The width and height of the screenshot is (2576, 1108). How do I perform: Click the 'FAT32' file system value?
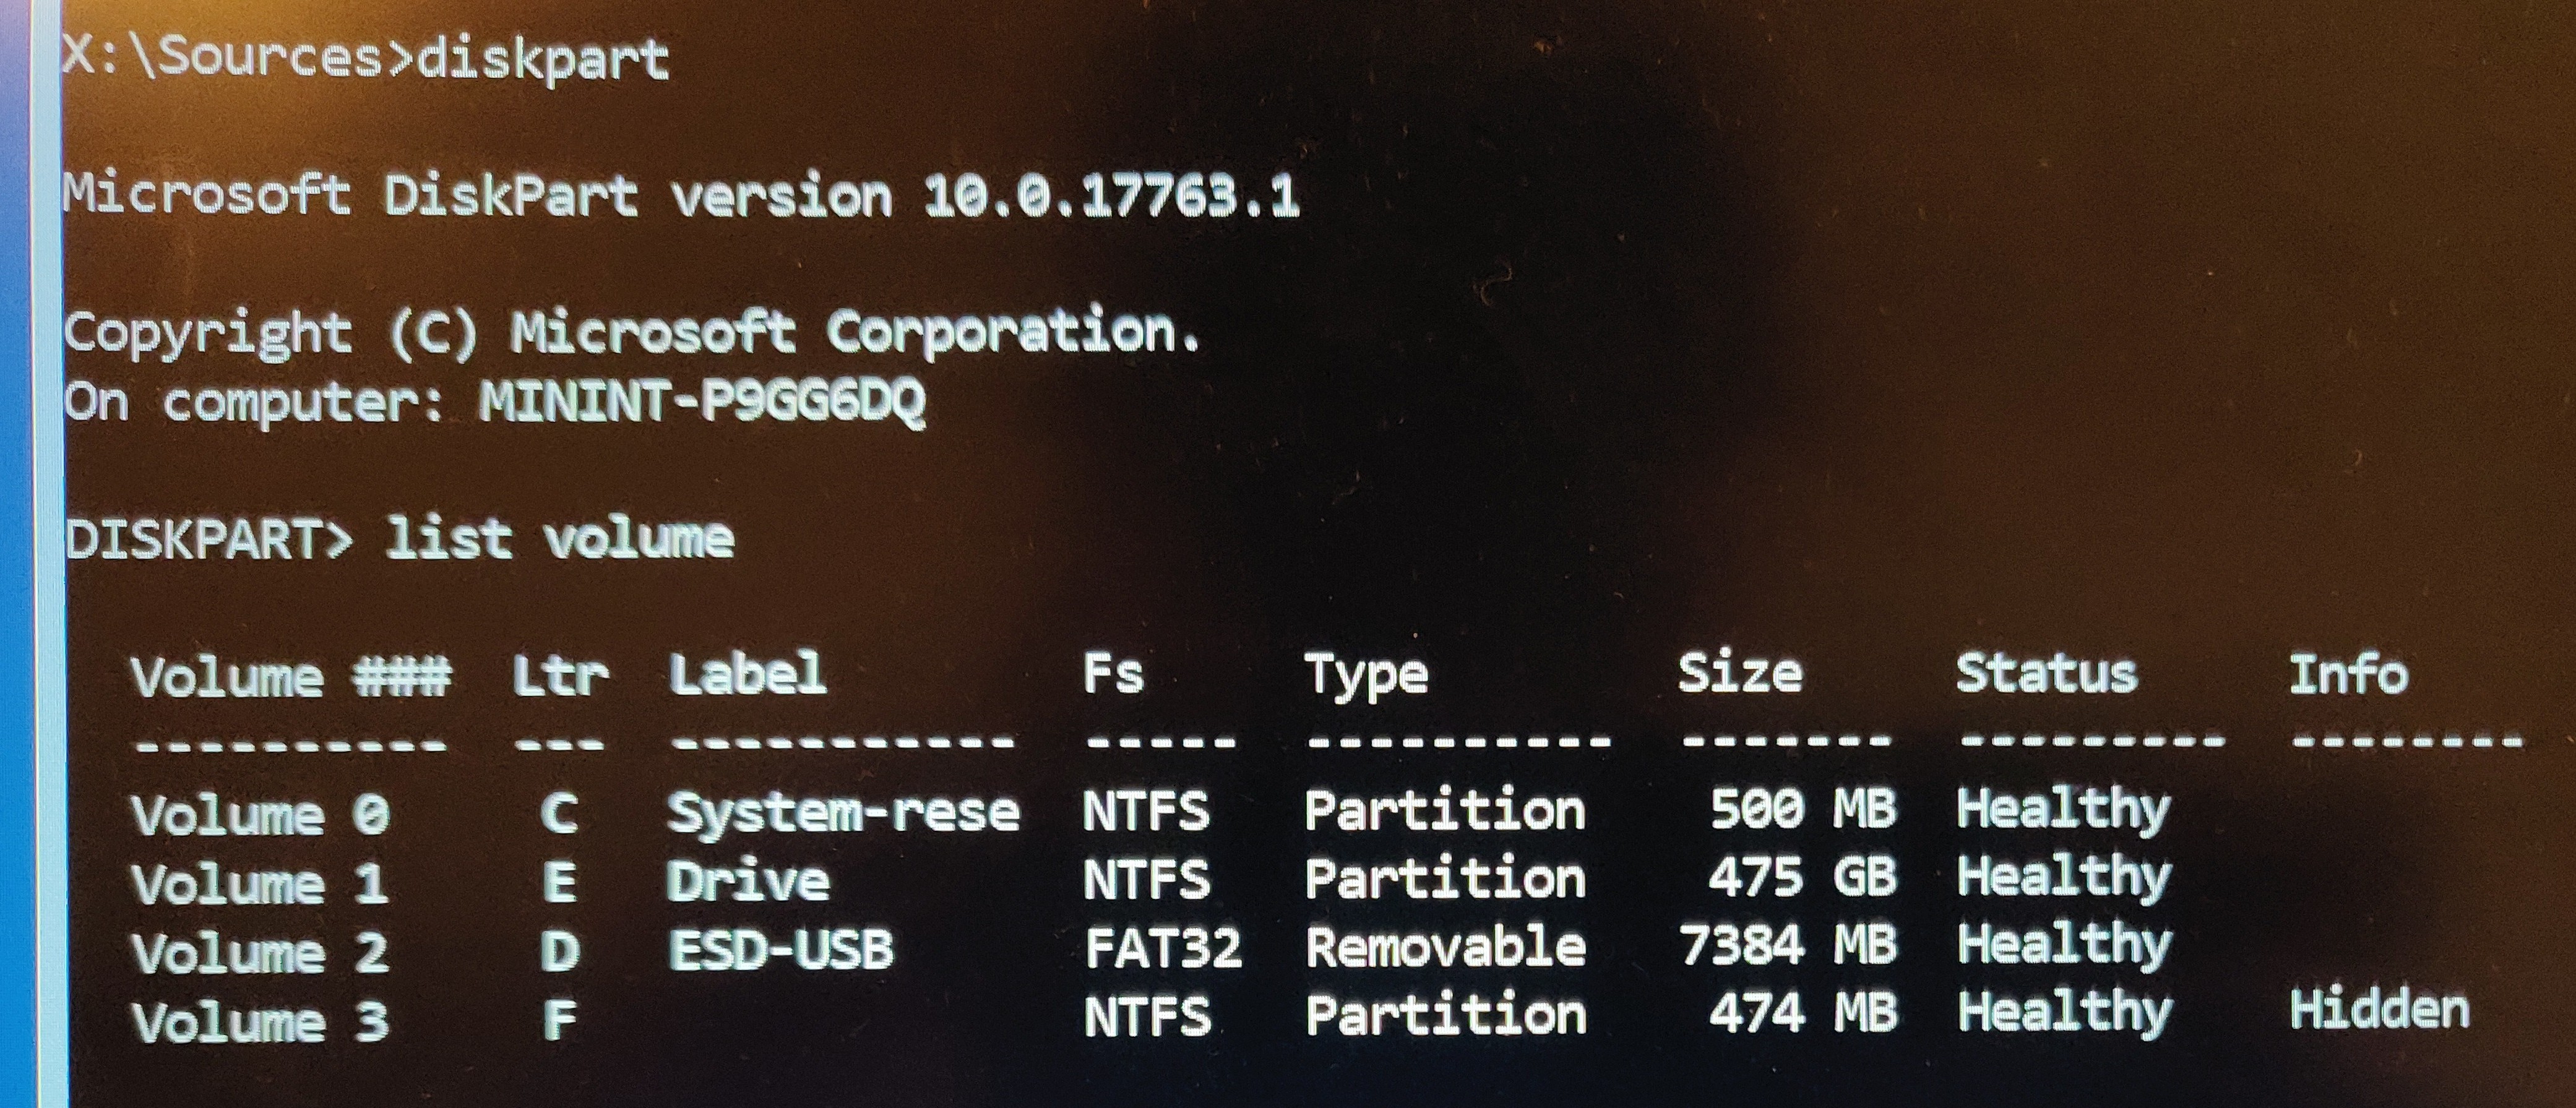1163,948
